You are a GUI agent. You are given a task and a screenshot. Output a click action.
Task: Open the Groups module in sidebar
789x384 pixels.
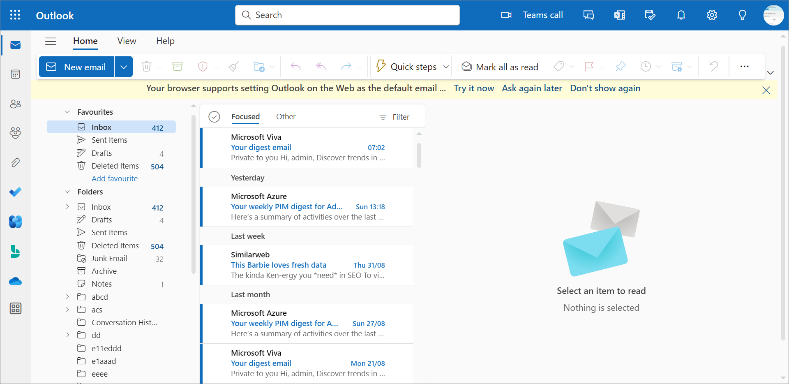(x=16, y=133)
